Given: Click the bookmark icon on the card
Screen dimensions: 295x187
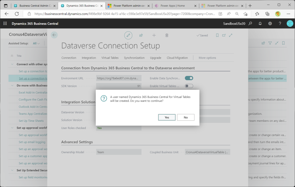Looking at the screenshot, I should tap(217, 35).
